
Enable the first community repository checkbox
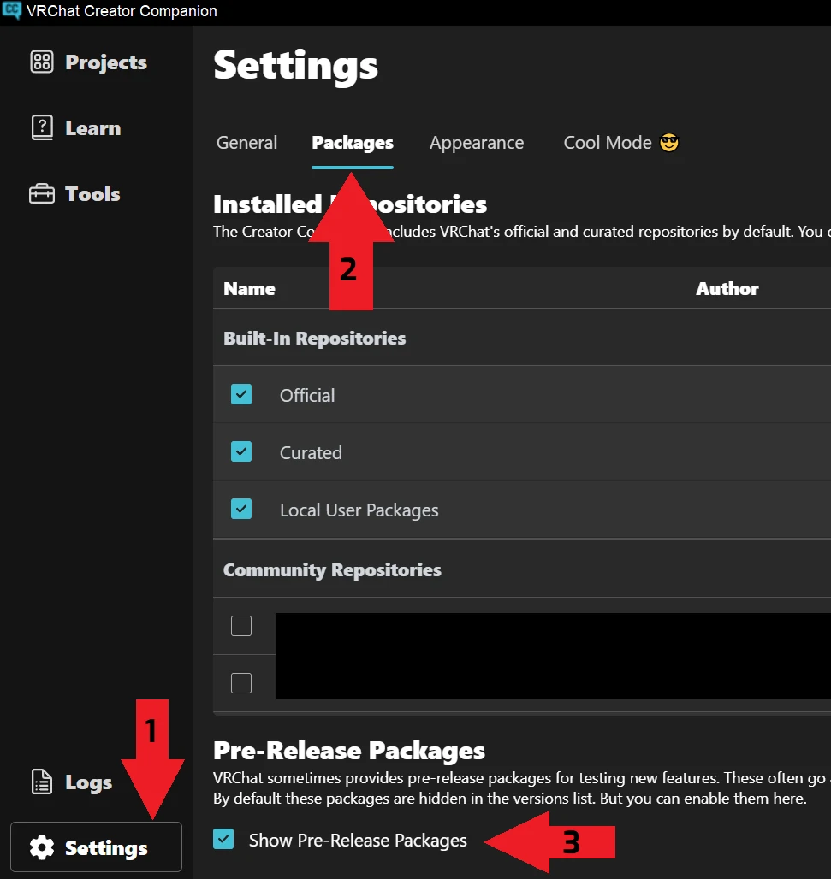point(241,626)
